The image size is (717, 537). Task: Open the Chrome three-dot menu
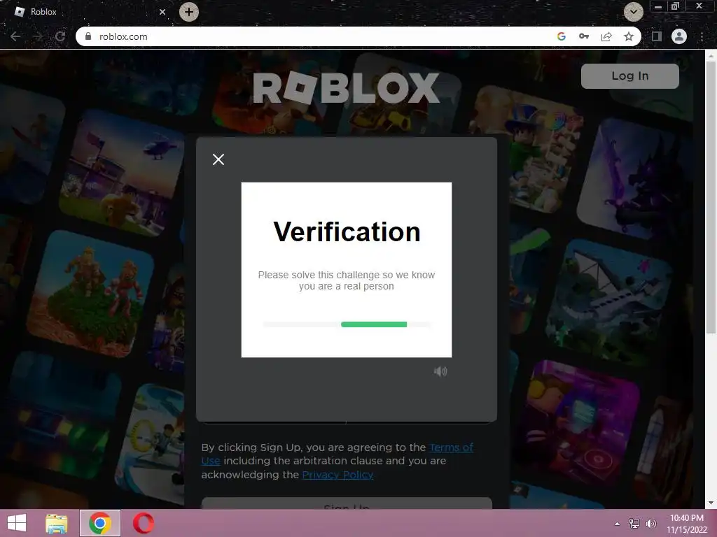(x=702, y=36)
